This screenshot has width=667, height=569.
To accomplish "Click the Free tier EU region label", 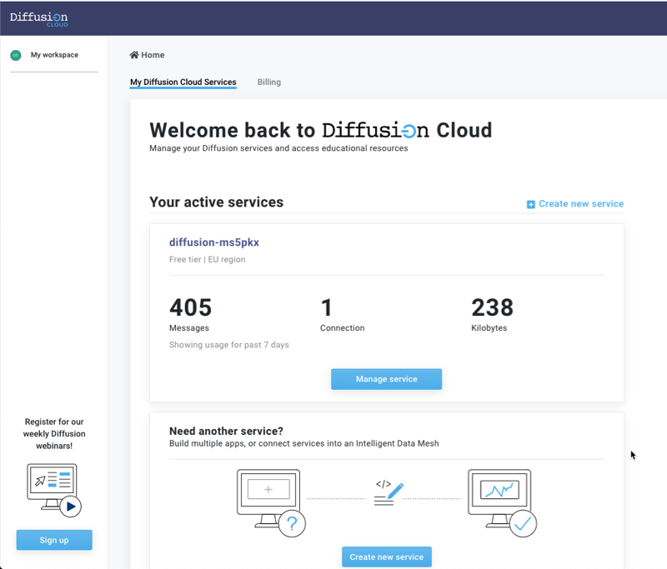I will click(x=204, y=258).
